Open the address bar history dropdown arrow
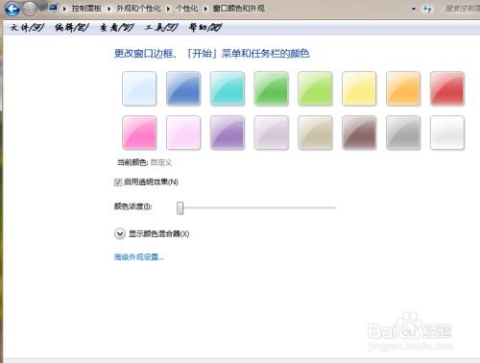480x363 pixels. [414, 9]
